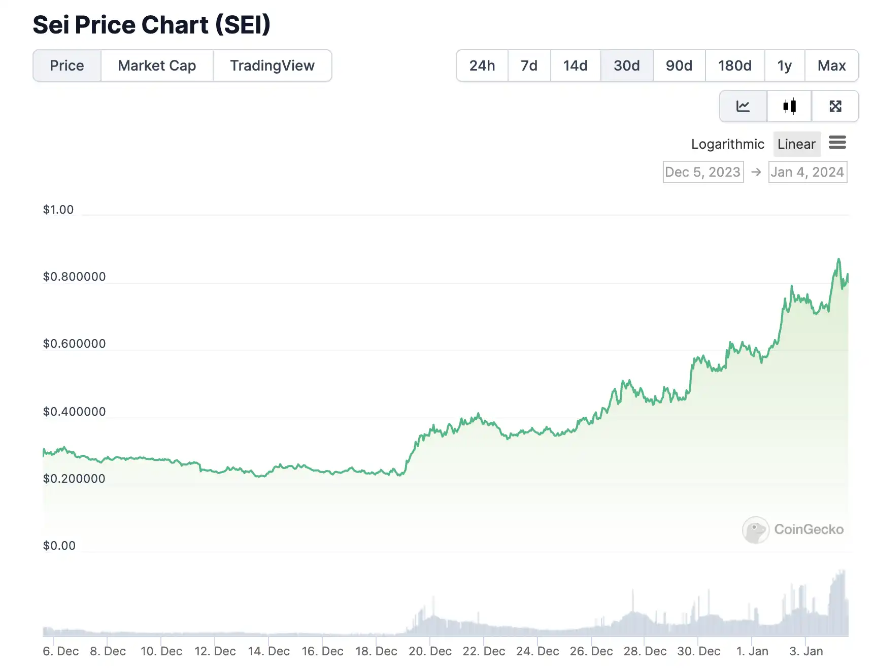The width and height of the screenshot is (875, 668).
Task: Open the Jan 4, 2024 end date picker
Action: tap(807, 172)
